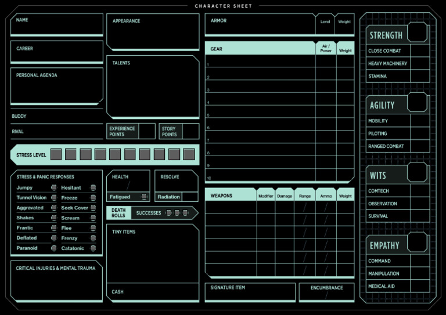Click into the Name field
The height and width of the screenshot is (315, 446).
tap(57, 24)
